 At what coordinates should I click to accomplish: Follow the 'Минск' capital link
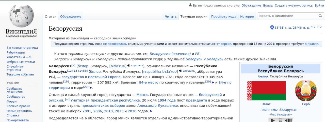(142, 95)
